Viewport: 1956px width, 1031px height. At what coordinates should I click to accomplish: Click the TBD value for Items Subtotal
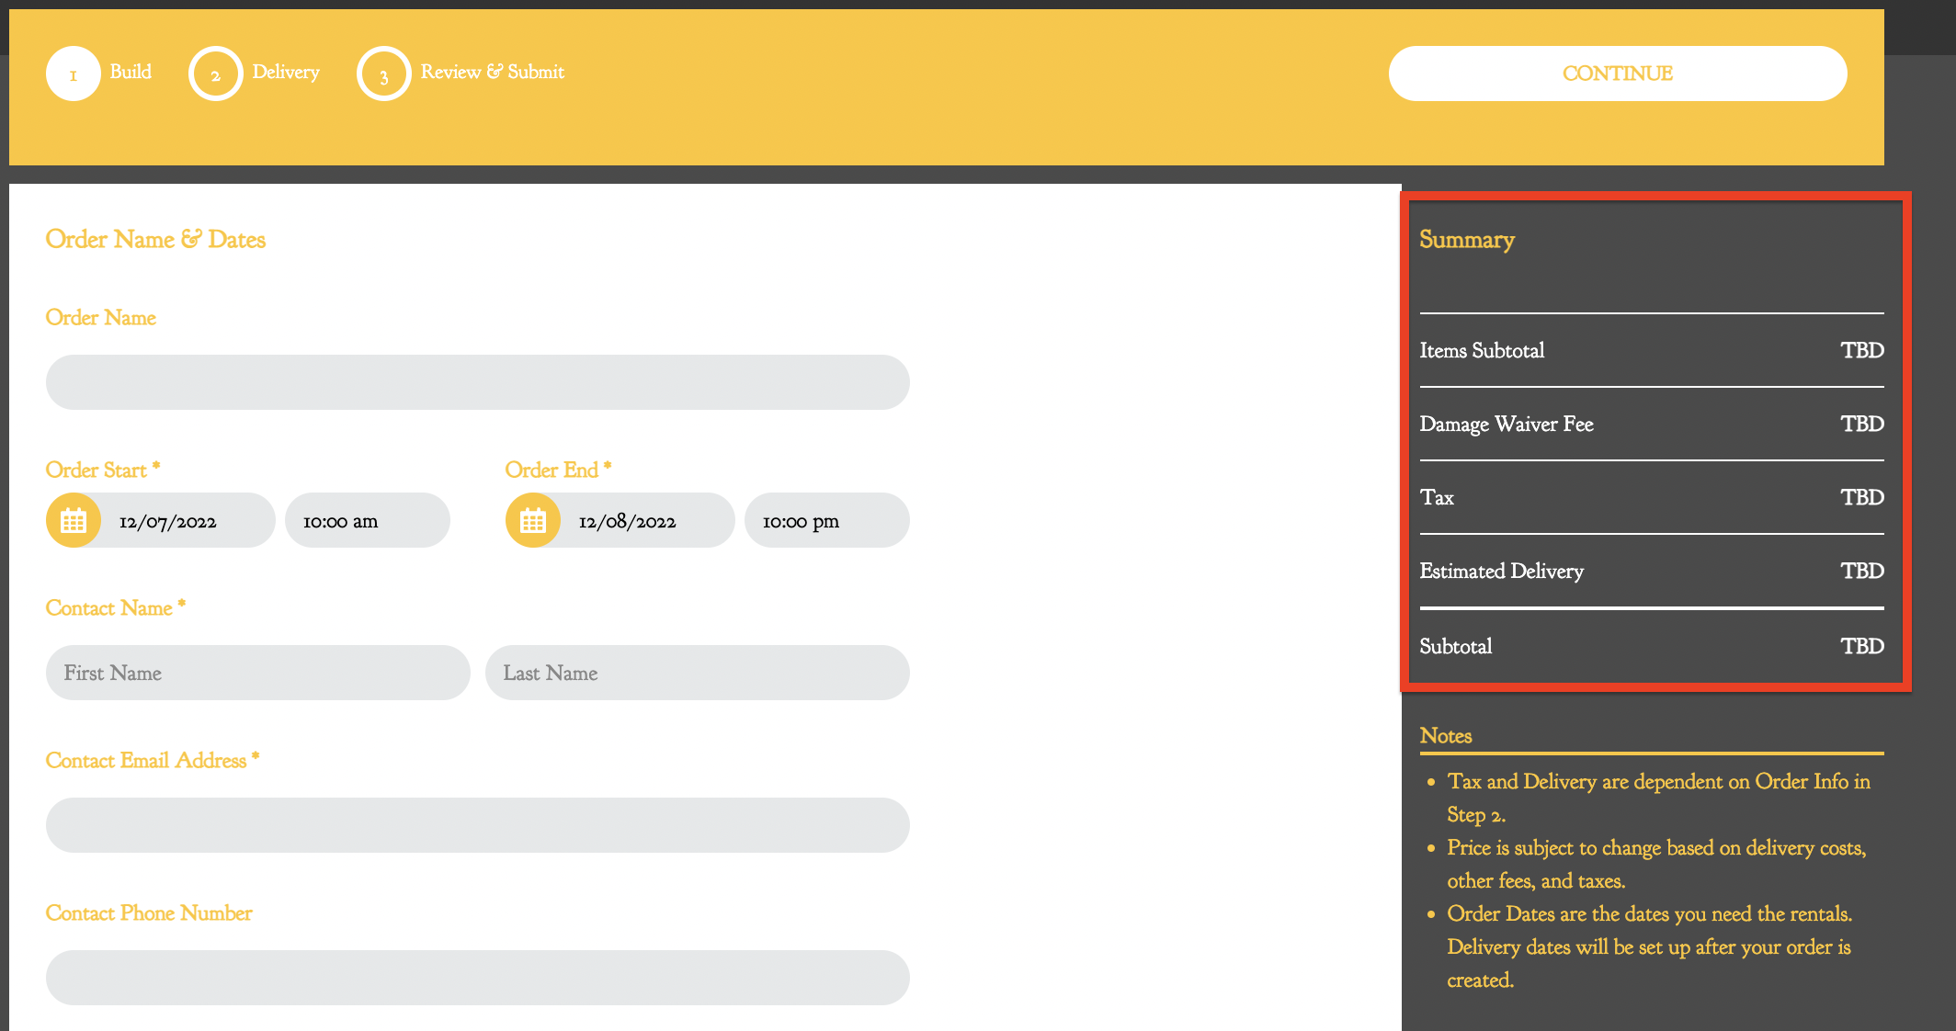1862,350
